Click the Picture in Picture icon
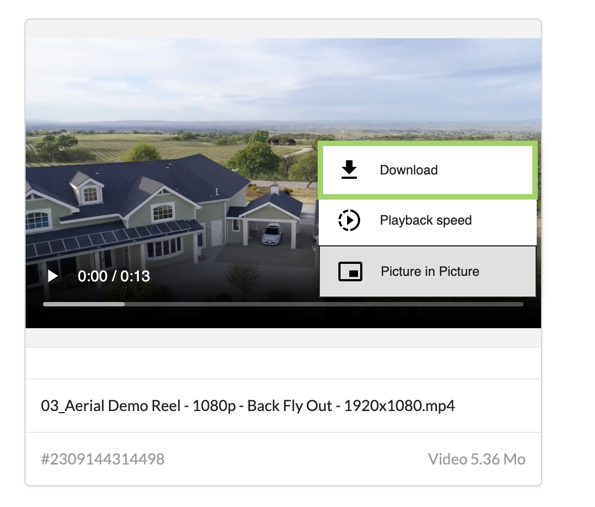Viewport: 595px width, 507px height. [x=350, y=271]
